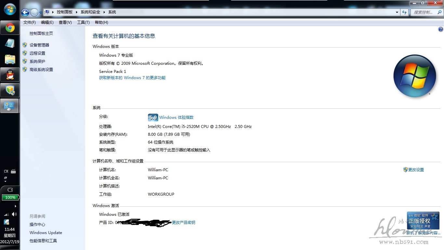Click the Windows Start orb
The height and width of the screenshot is (250, 444).
tap(10, 9)
